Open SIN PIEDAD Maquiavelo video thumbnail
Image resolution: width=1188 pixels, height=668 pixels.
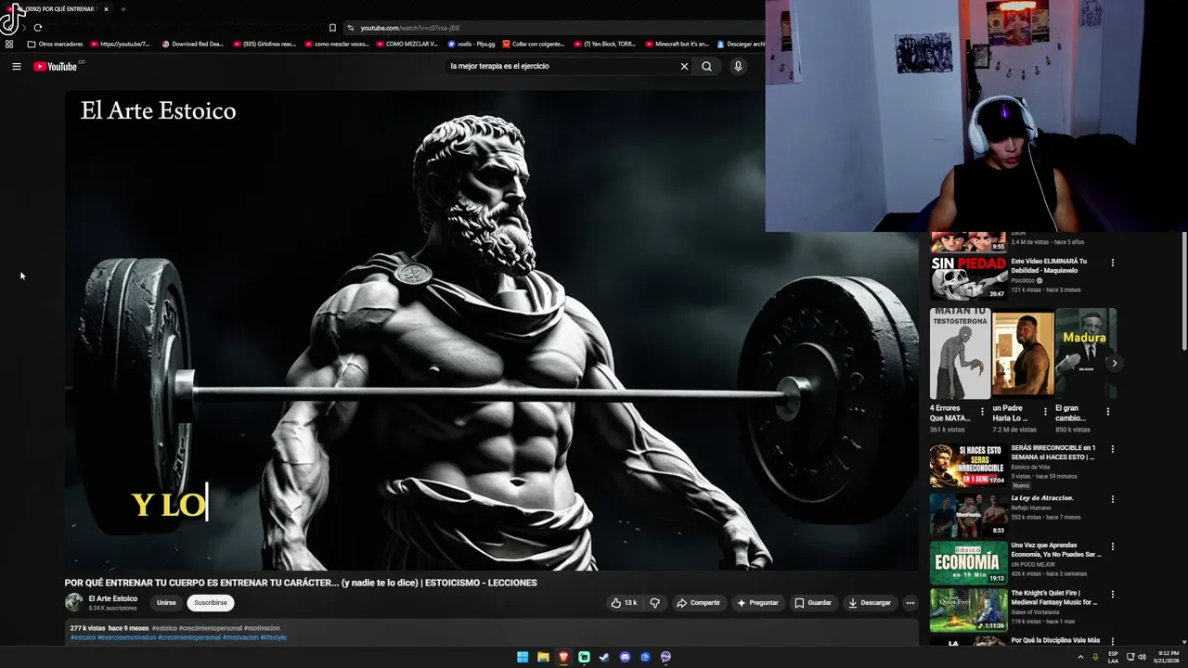(968, 277)
